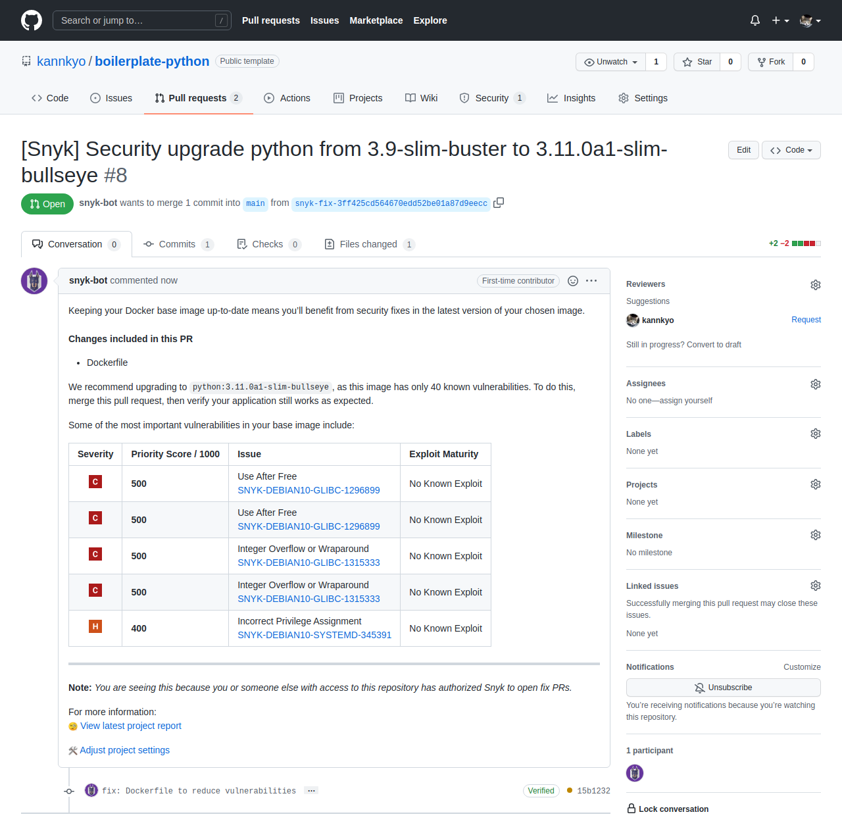Switch to the Checks tab
Screen dimensions: 842x829
(x=268, y=244)
